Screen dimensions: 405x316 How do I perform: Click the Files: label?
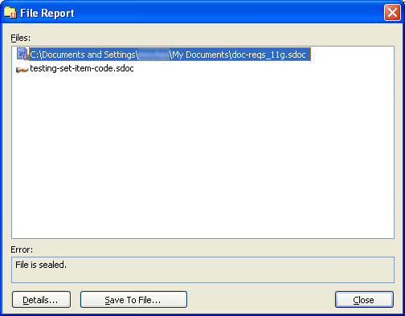pyautogui.click(x=21, y=38)
